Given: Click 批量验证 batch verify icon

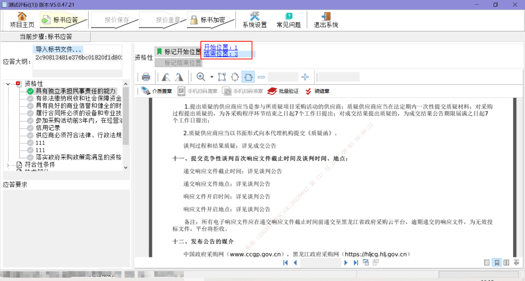Looking at the screenshot, I should click(x=283, y=91).
